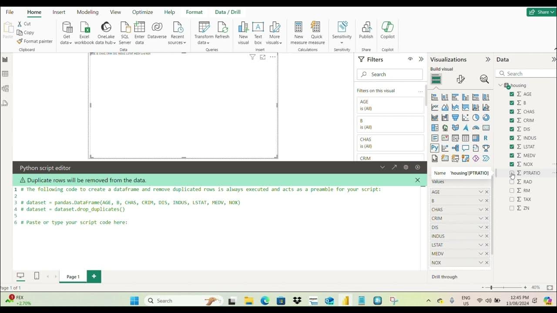Screen dimensions: 557x313
Task: Open More visuals dropdown
Action: pos(274,33)
